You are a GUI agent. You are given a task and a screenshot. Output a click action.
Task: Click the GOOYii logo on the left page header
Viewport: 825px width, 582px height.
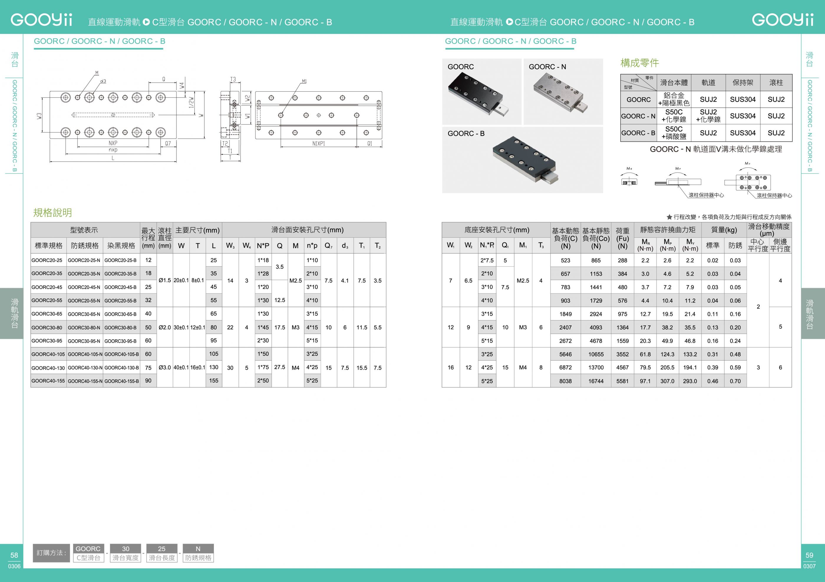41,19
